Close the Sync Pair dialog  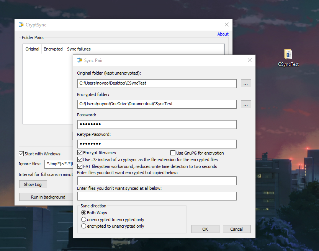tap(250, 60)
